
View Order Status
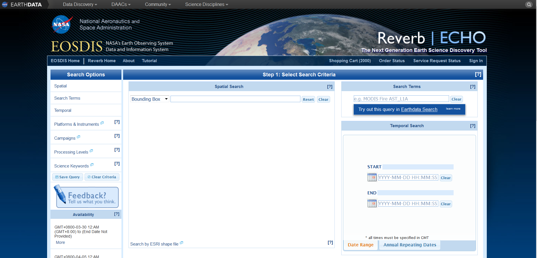point(392,61)
